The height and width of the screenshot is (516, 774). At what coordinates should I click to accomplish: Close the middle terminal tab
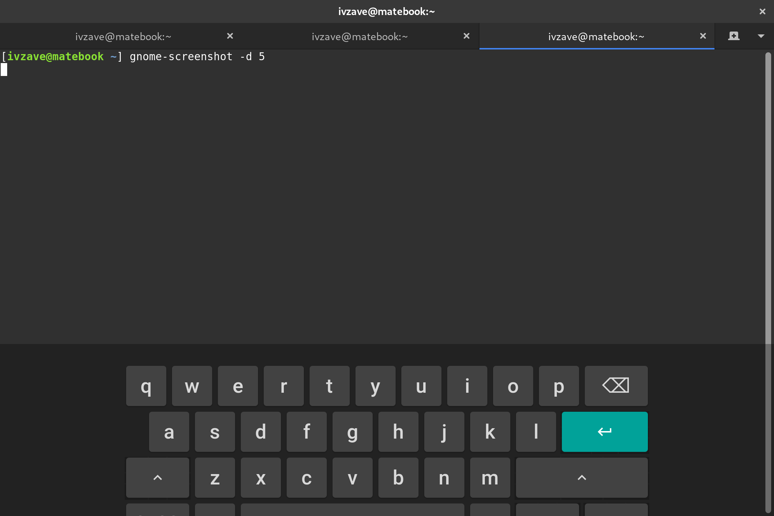click(467, 36)
